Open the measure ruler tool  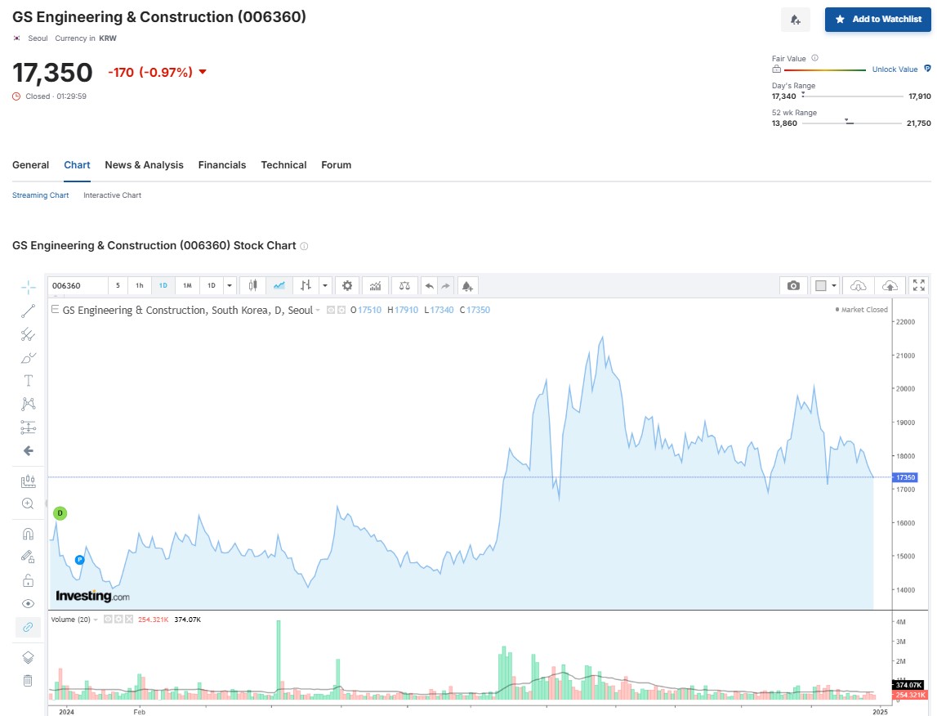click(28, 481)
